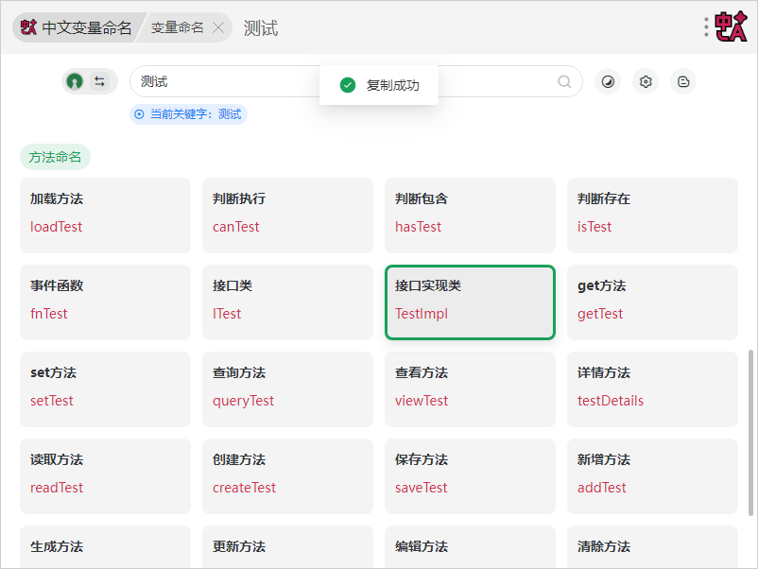Select the 查看方法 viewTest card
Screen dimensions: 758x569
(470, 389)
